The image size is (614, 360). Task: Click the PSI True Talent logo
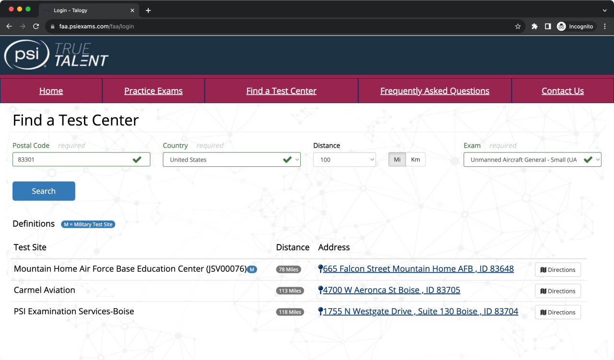57,55
